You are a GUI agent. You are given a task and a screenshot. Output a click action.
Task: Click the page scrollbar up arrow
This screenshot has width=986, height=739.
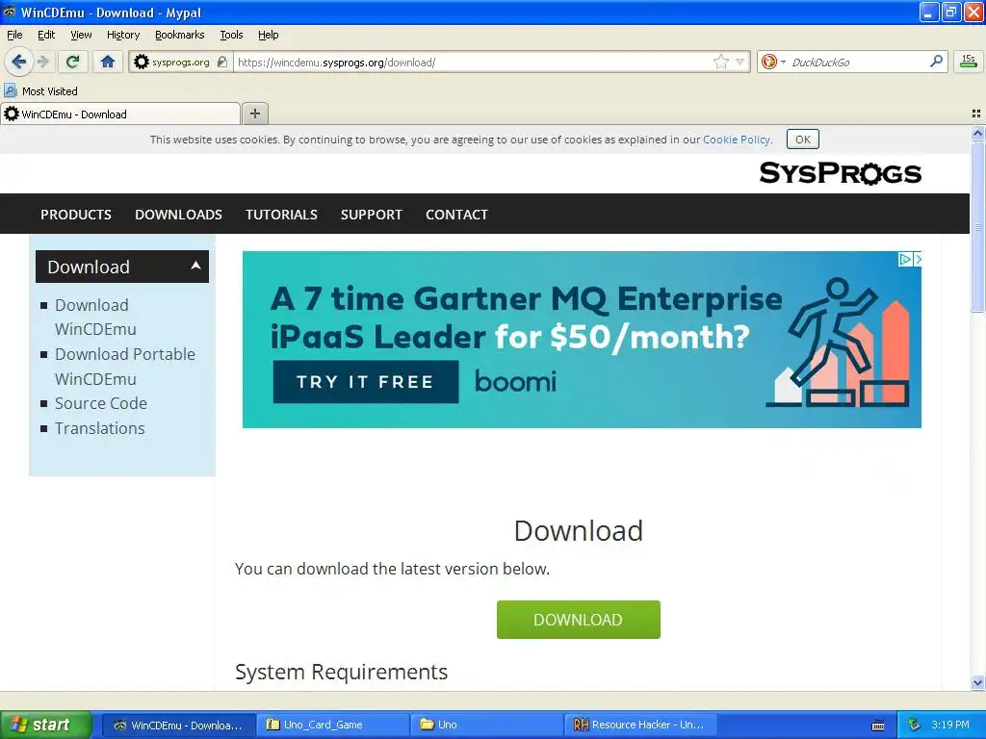(977, 133)
